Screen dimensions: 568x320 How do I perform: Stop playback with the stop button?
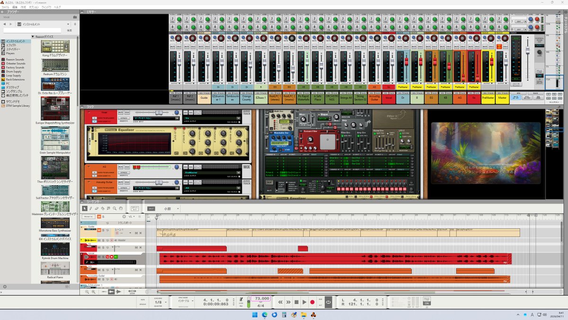296,302
